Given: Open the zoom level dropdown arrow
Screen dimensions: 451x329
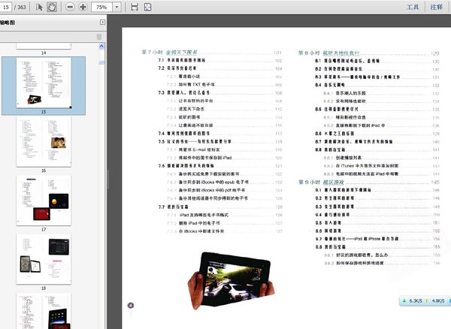Looking at the screenshot, I should 117,7.
